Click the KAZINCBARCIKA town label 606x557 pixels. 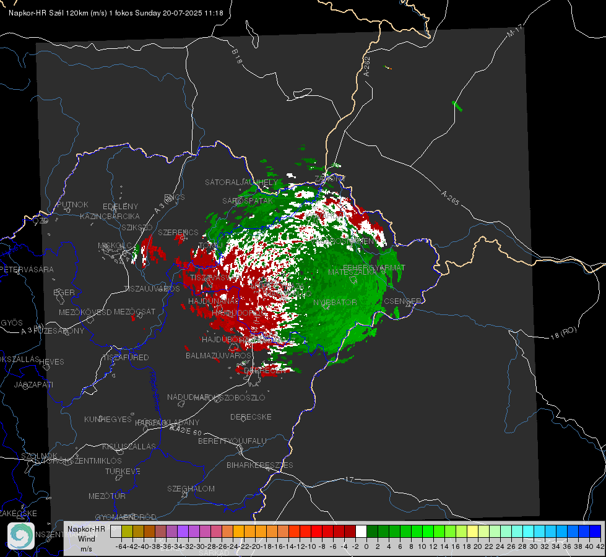110,217
